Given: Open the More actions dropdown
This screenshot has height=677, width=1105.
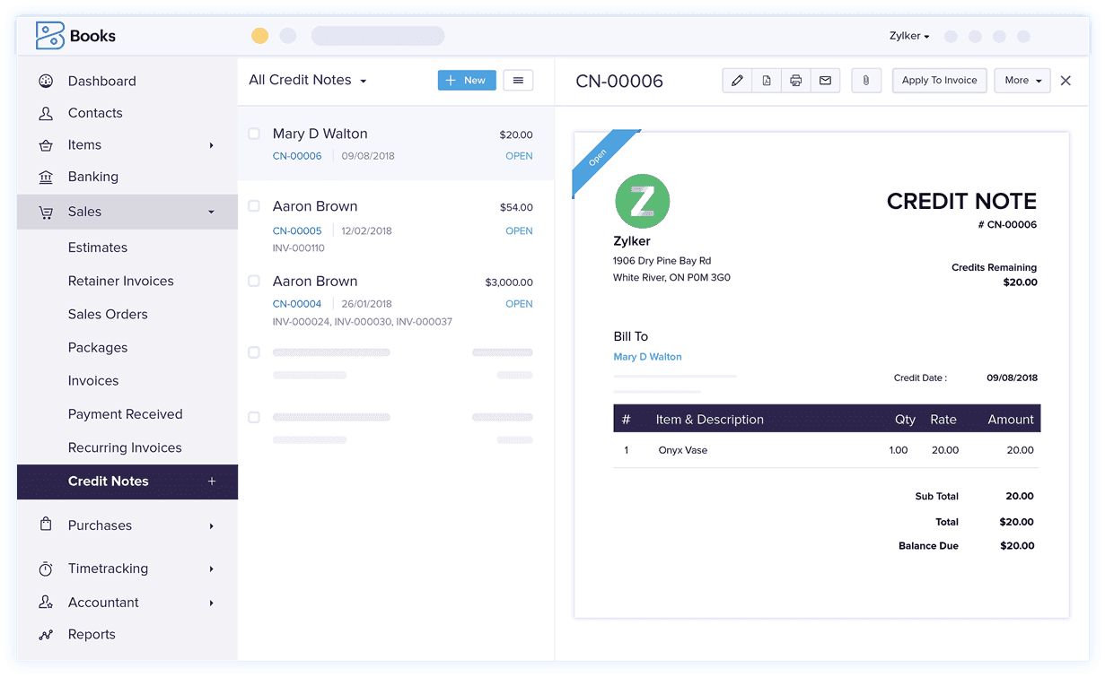Looking at the screenshot, I should [1022, 80].
